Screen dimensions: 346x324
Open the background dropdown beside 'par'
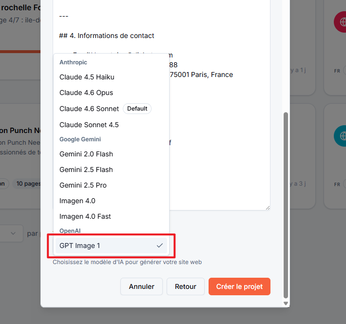click(x=11, y=233)
